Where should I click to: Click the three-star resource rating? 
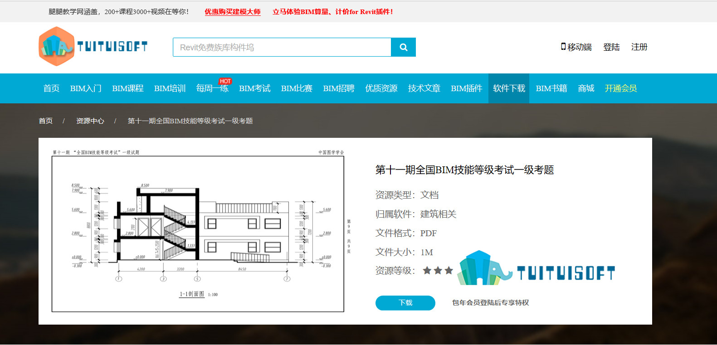(438, 271)
